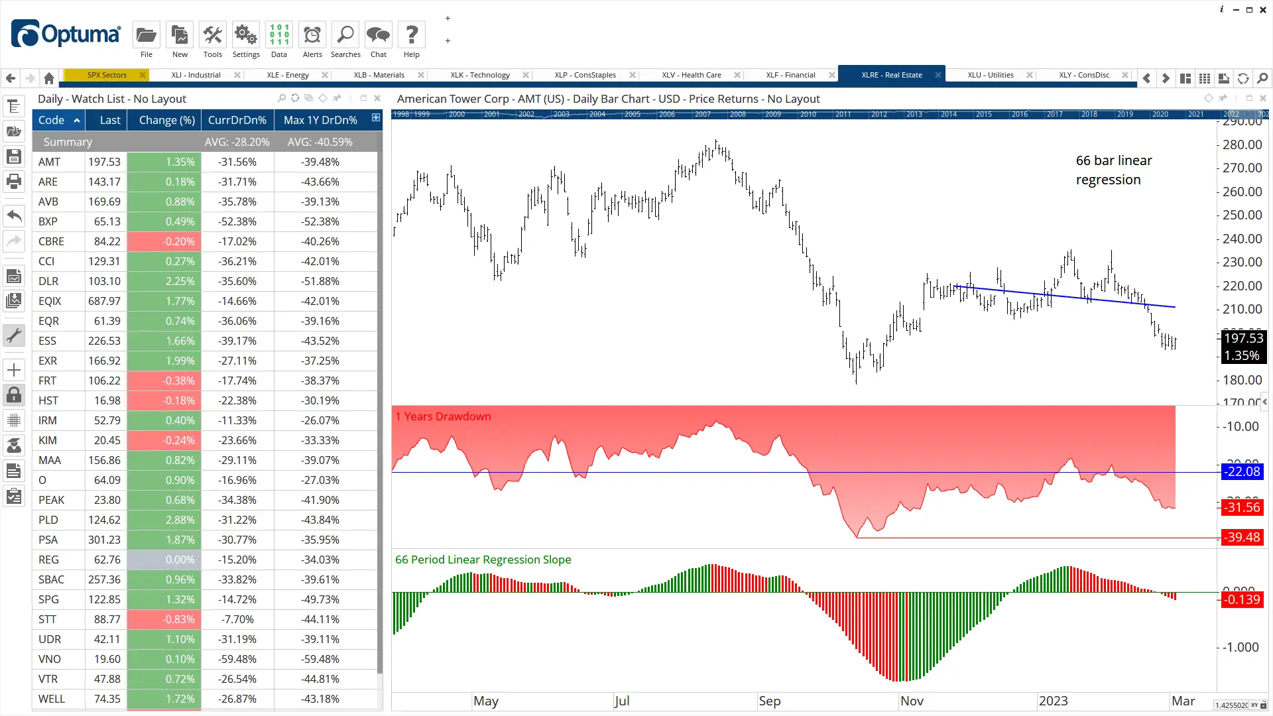
Task: Select the DLR row in watch list
Action: coord(205,281)
